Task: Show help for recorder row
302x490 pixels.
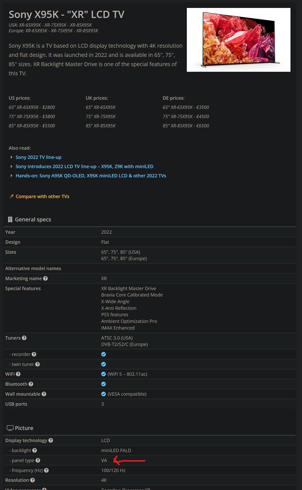Action: tap(34, 354)
